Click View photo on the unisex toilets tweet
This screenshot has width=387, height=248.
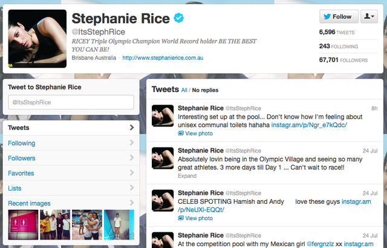click(x=199, y=134)
